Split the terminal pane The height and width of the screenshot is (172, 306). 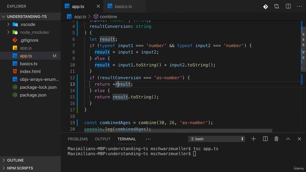[265, 139]
